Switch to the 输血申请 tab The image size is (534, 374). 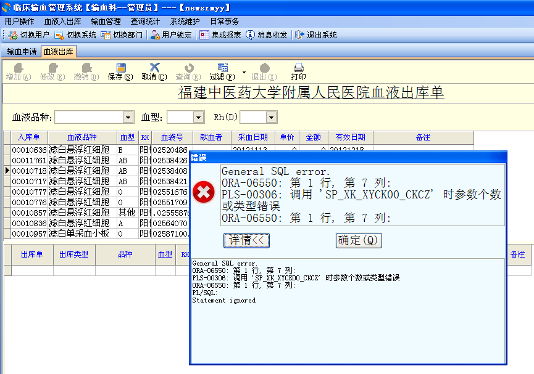pos(22,52)
